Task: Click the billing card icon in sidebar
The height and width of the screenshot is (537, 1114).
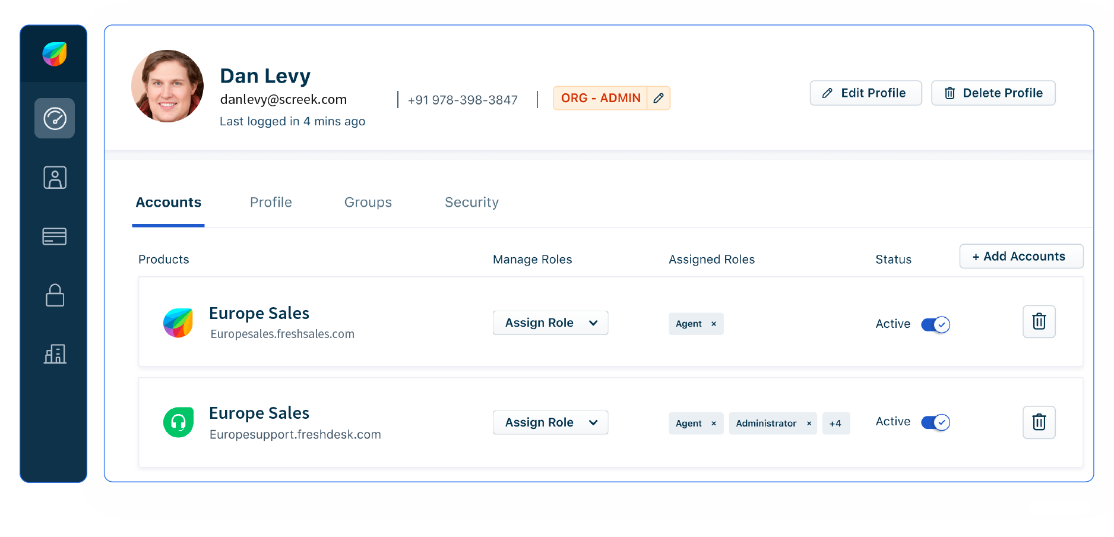Action: click(54, 236)
